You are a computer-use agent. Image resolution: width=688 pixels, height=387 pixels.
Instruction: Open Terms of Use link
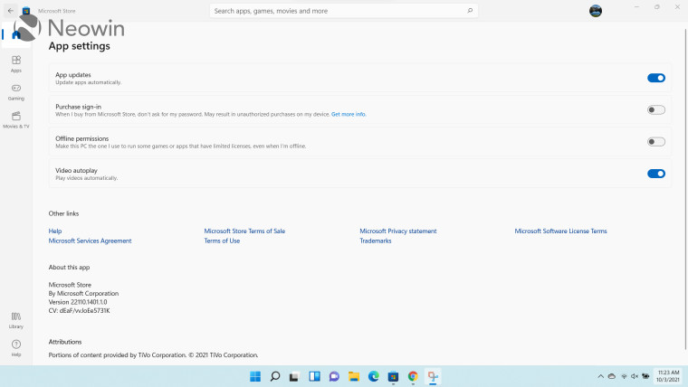[x=222, y=241]
